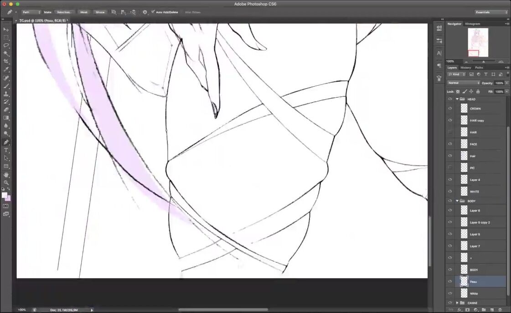Switch to the Histogram tab
Screen dimensions: 511x313
(472, 24)
